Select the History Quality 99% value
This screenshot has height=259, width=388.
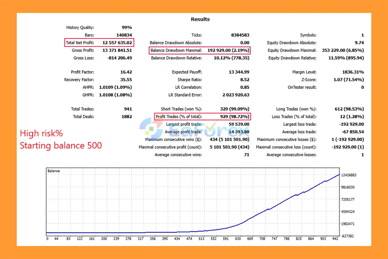click(x=126, y=28)
